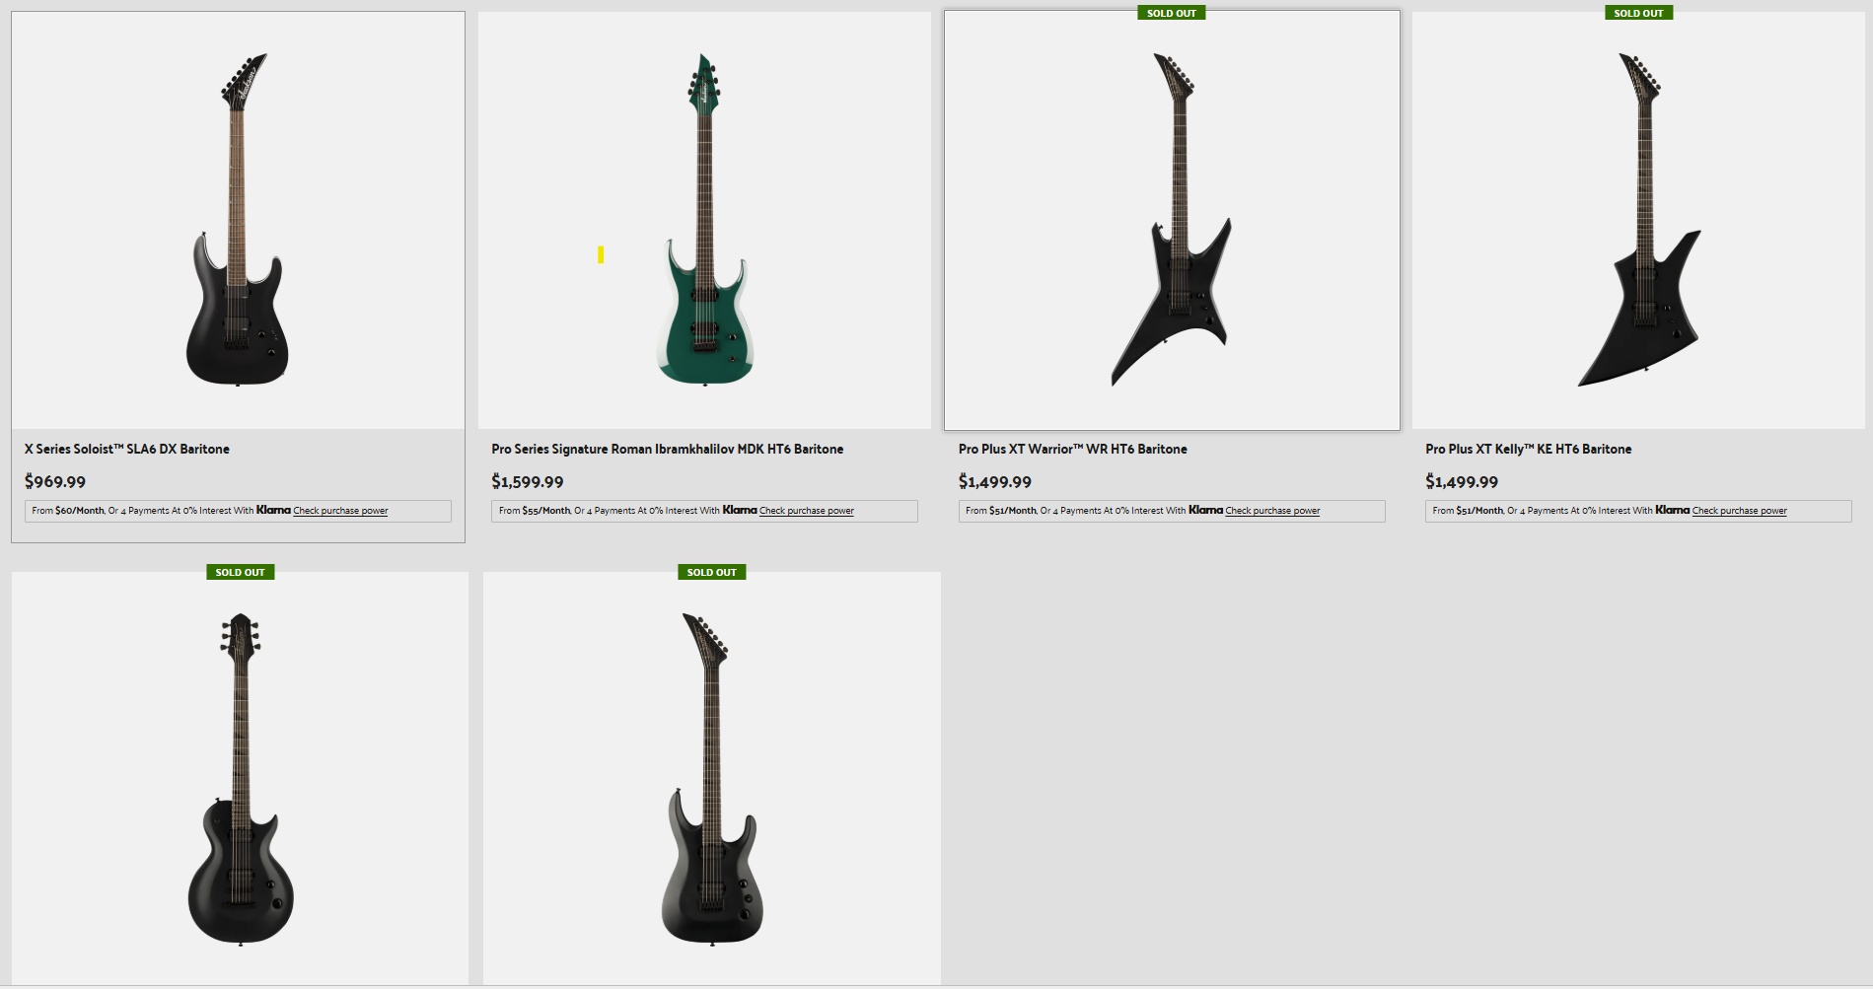Click the SOLD OUT badge above the single-cut guitar
Viewport: 1873px width, 989px height.
pos(241,572)
